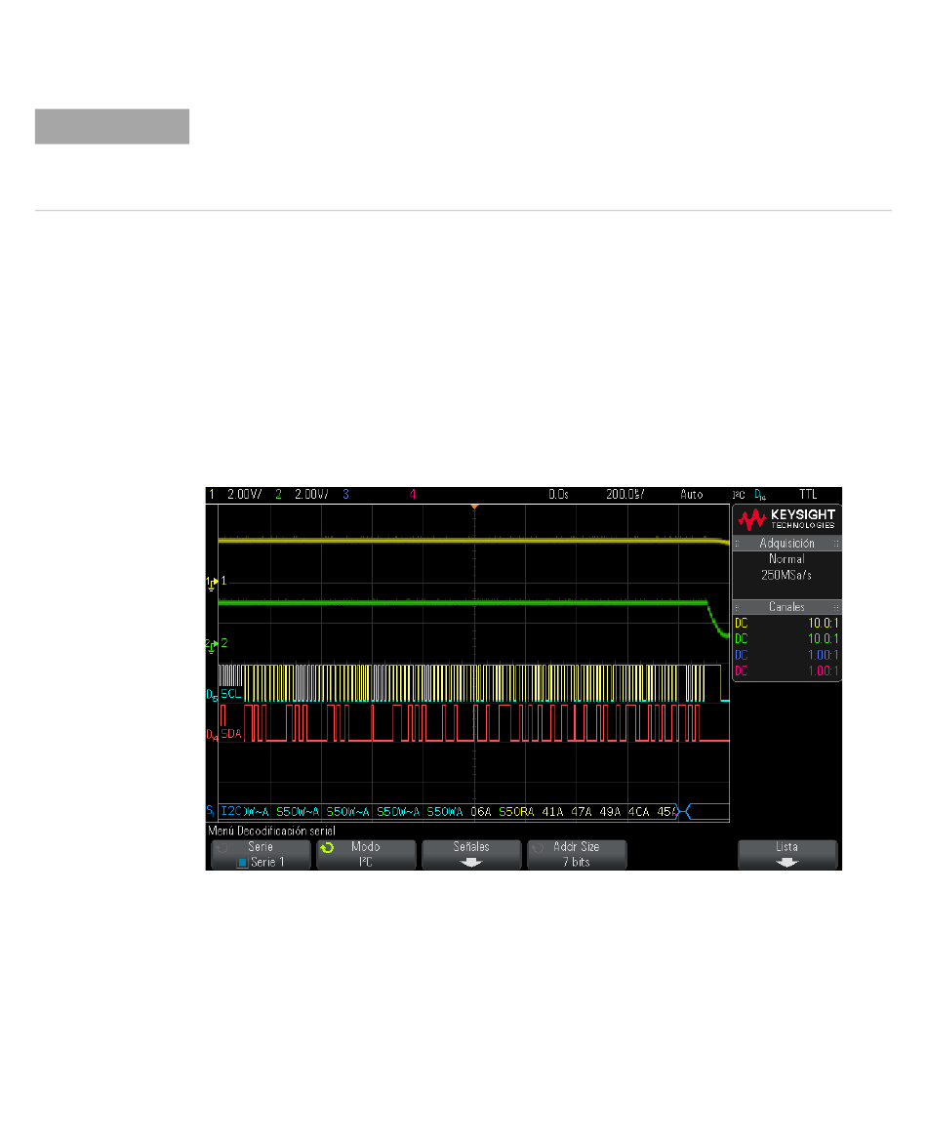Select channel 1 2.00V/ scale readout
This screenshot has height=1137, width=927.
[x=244, y=495]
